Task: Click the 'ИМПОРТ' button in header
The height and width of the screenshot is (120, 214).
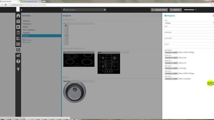Action: pyautogui.click(x=176, y=10)
